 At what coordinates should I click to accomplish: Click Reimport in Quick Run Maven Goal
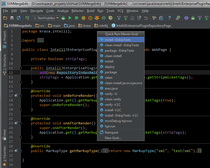tap(111, 133)
